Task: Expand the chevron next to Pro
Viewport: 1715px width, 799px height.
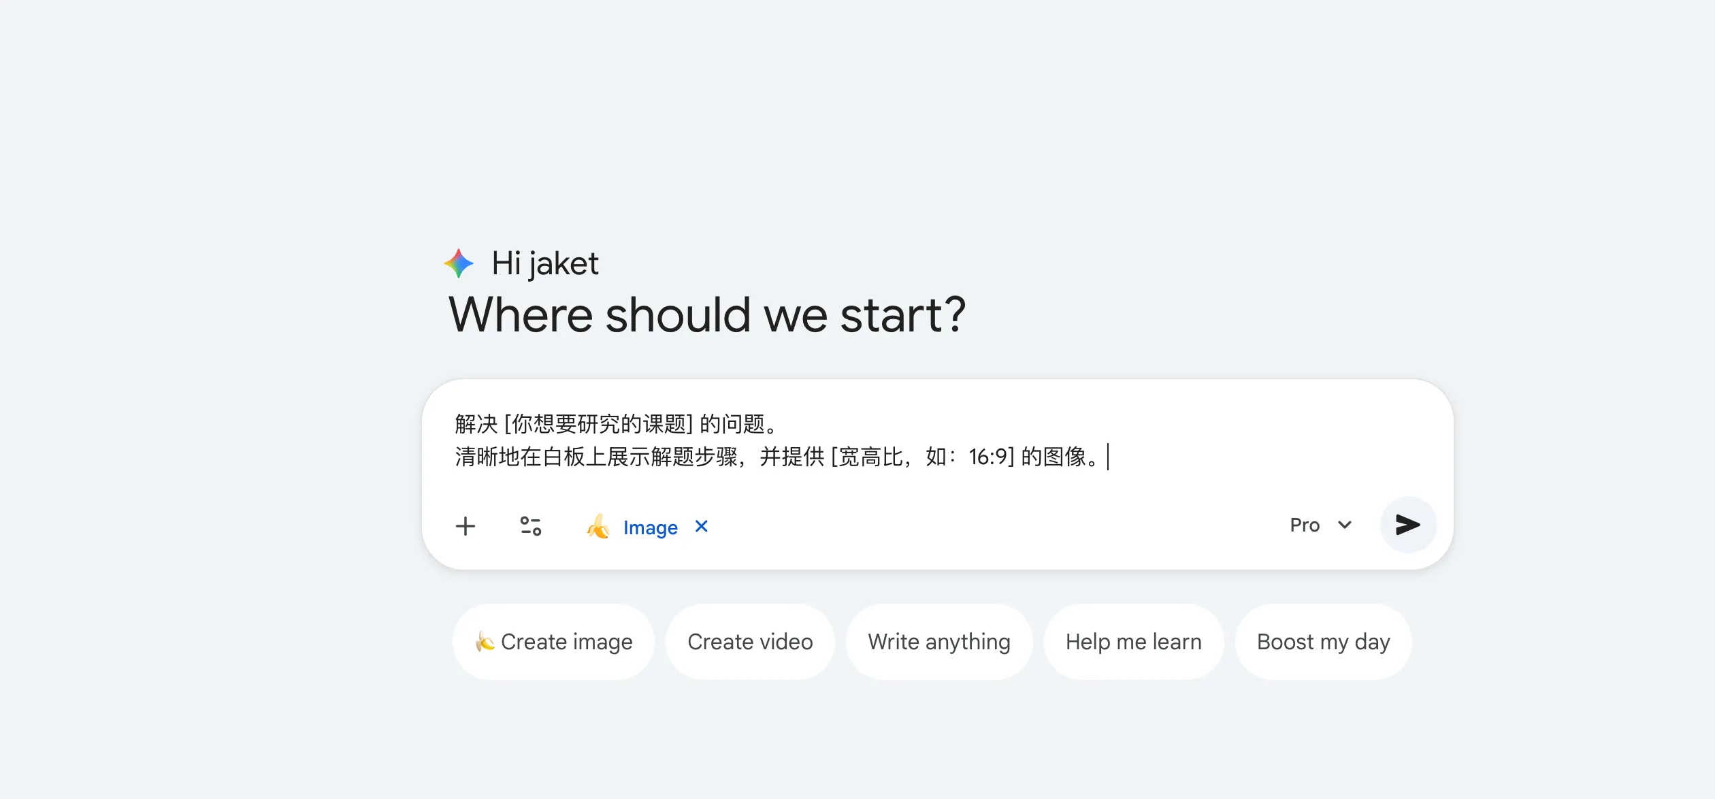Action: pos(1344,525)
